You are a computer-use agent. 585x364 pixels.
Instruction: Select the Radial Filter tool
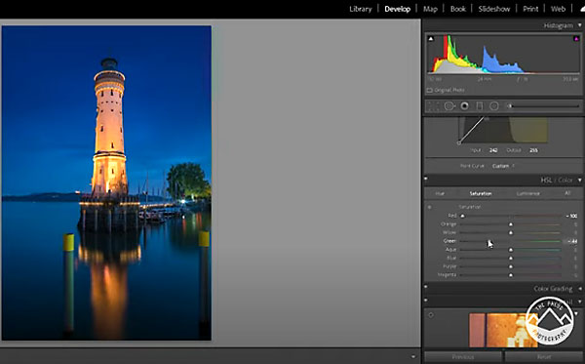coord(494,106)
